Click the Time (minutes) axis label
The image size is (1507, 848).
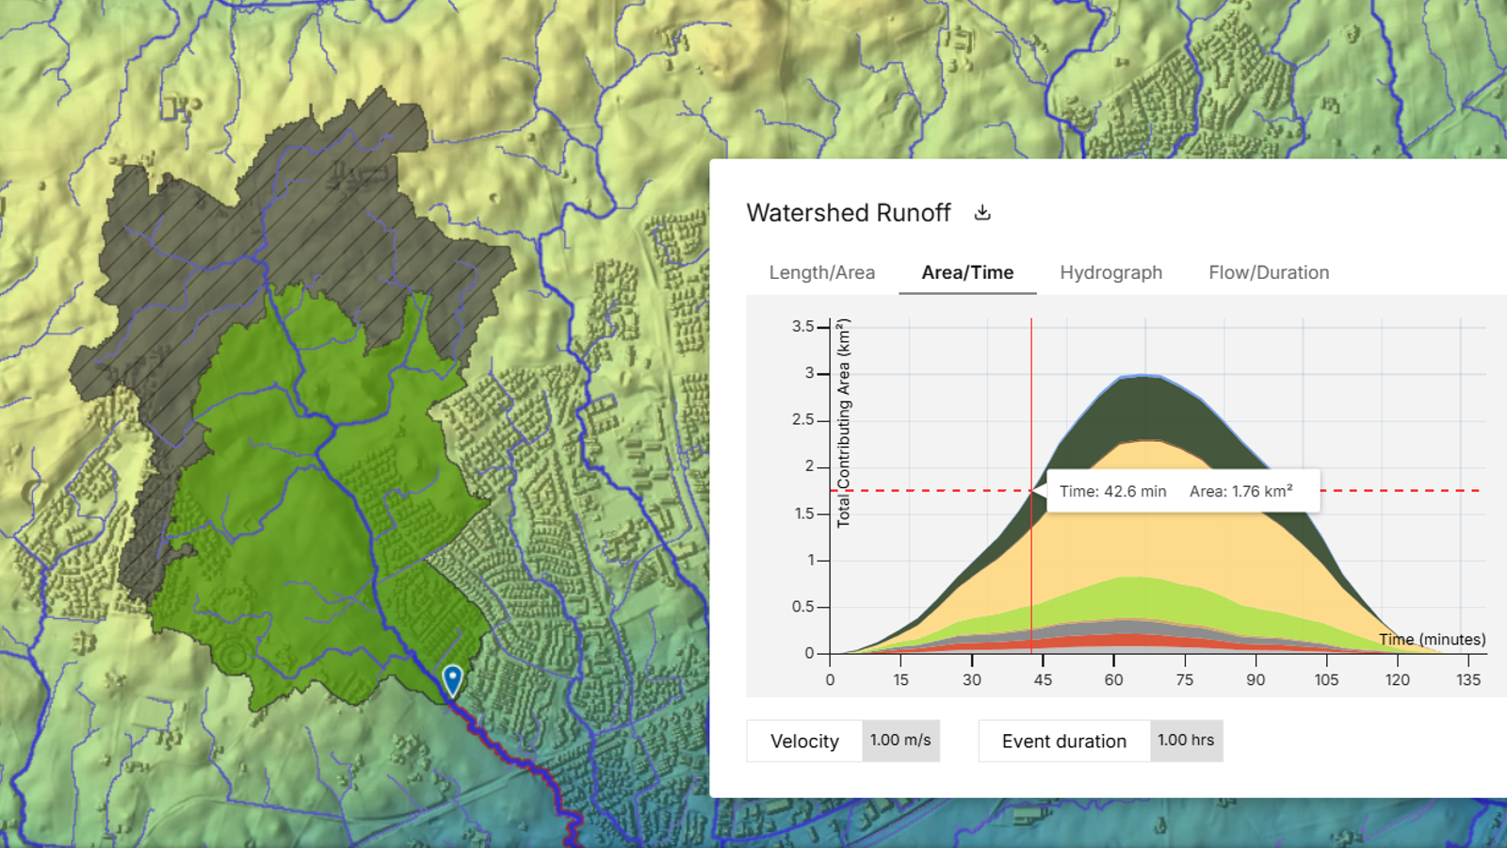pyautogui.click(x=1432, y=639)
